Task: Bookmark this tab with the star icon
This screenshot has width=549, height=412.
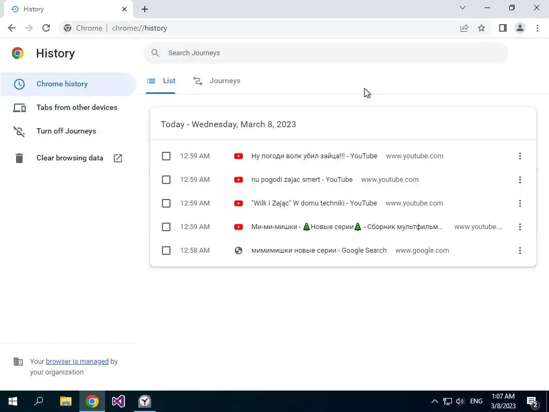Action: click(481, 28)
